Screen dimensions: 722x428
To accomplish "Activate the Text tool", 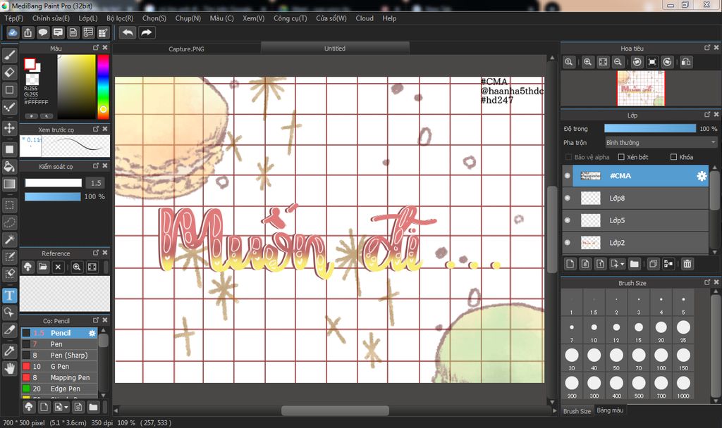I will (9, 295).
